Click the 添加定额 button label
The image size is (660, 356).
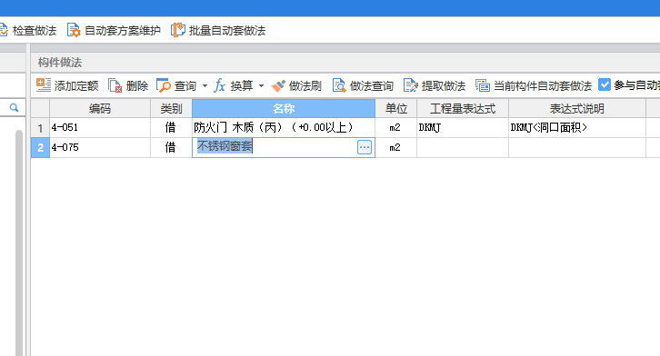click(76, 85)
